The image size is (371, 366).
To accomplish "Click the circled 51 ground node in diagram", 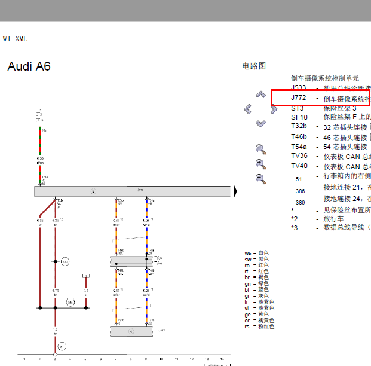I will click(62, 347).
